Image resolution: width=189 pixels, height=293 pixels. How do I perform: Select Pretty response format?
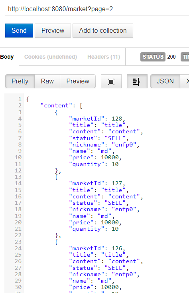coord(20,81)
